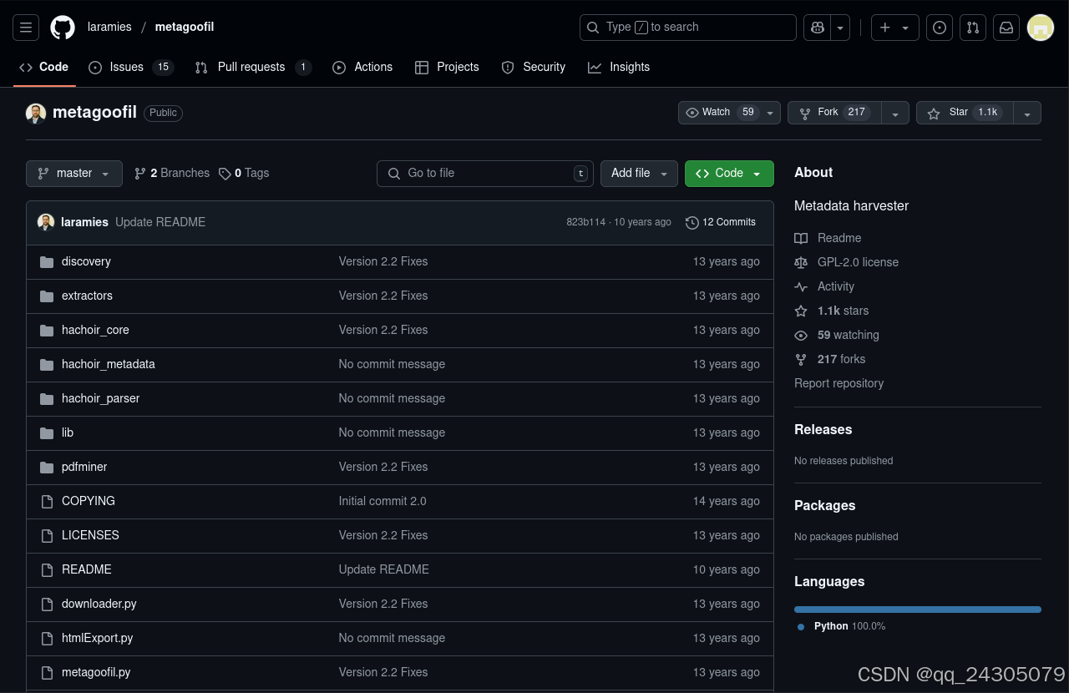Screen dimensions: 1069x693
Task: Click the fork icon beside 217 forks
Action: pos(801,359)
